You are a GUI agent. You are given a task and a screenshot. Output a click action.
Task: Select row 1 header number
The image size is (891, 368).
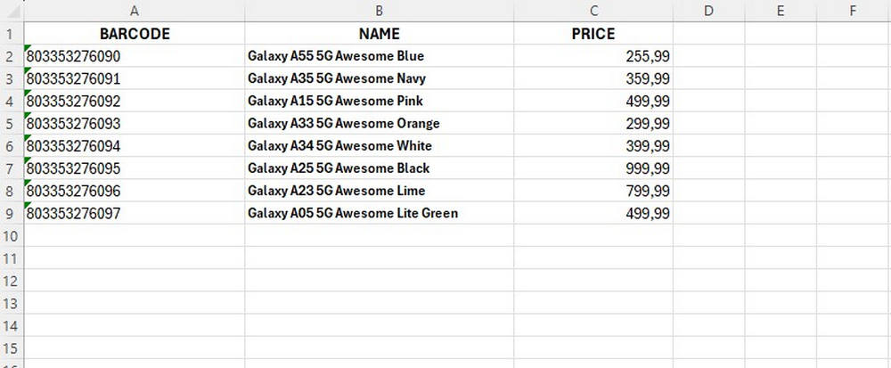(x=11, y=34)
